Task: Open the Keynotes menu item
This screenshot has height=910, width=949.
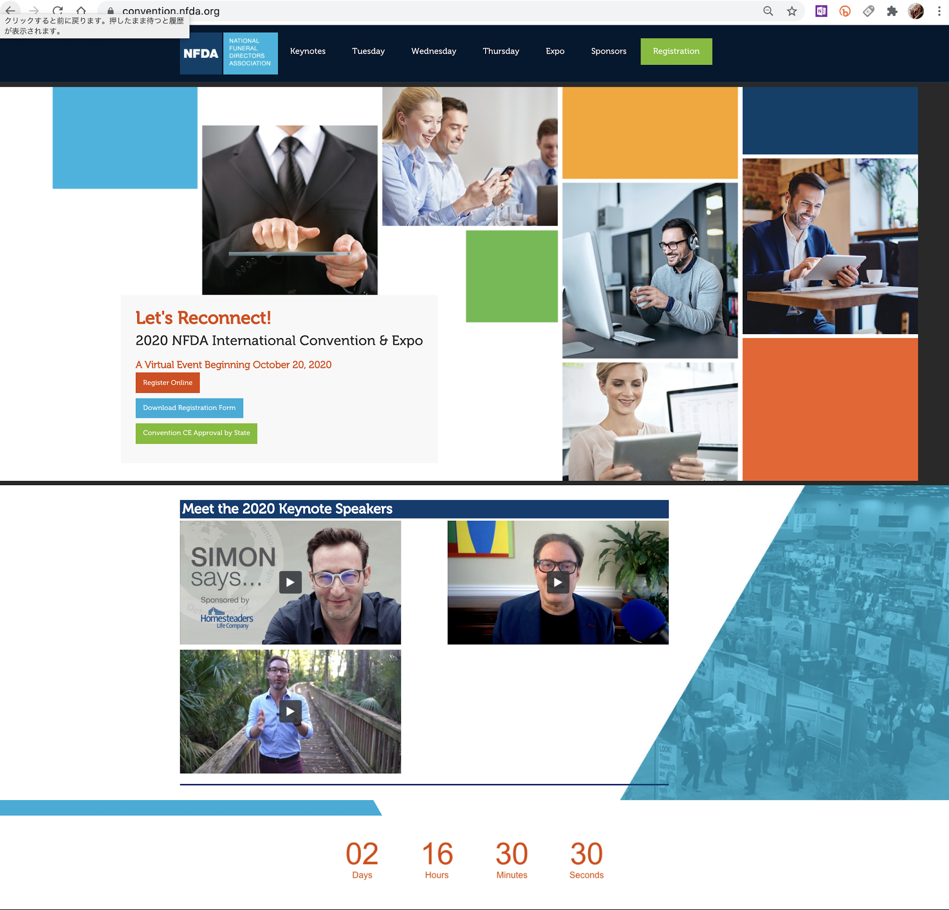Action: pyautogui.click(x=308, y=51)
